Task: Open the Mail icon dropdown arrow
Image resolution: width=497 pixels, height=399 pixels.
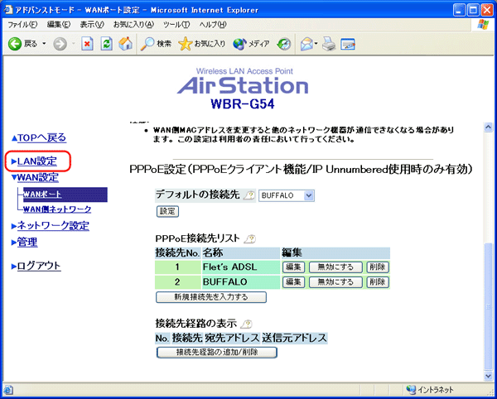Action: coord(316,44)
